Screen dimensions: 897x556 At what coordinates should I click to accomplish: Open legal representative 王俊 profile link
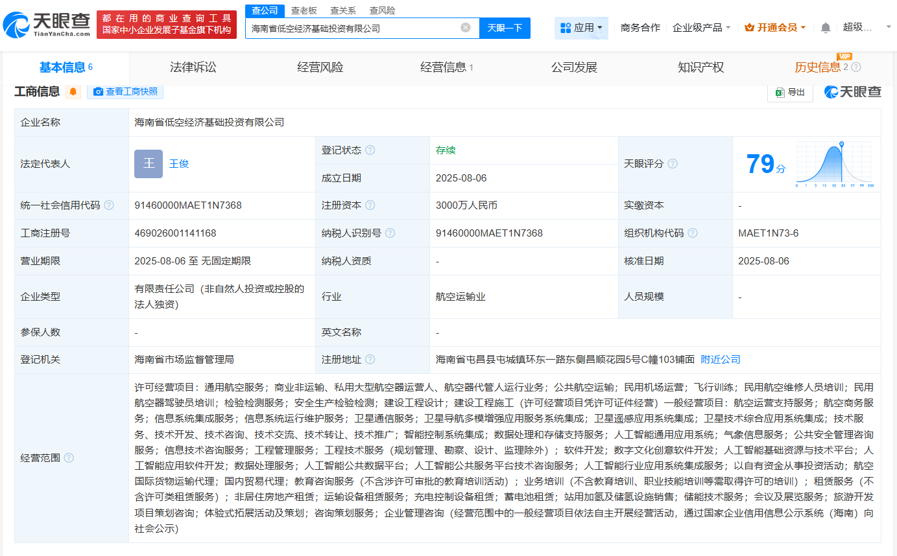[x=179, y=163]
